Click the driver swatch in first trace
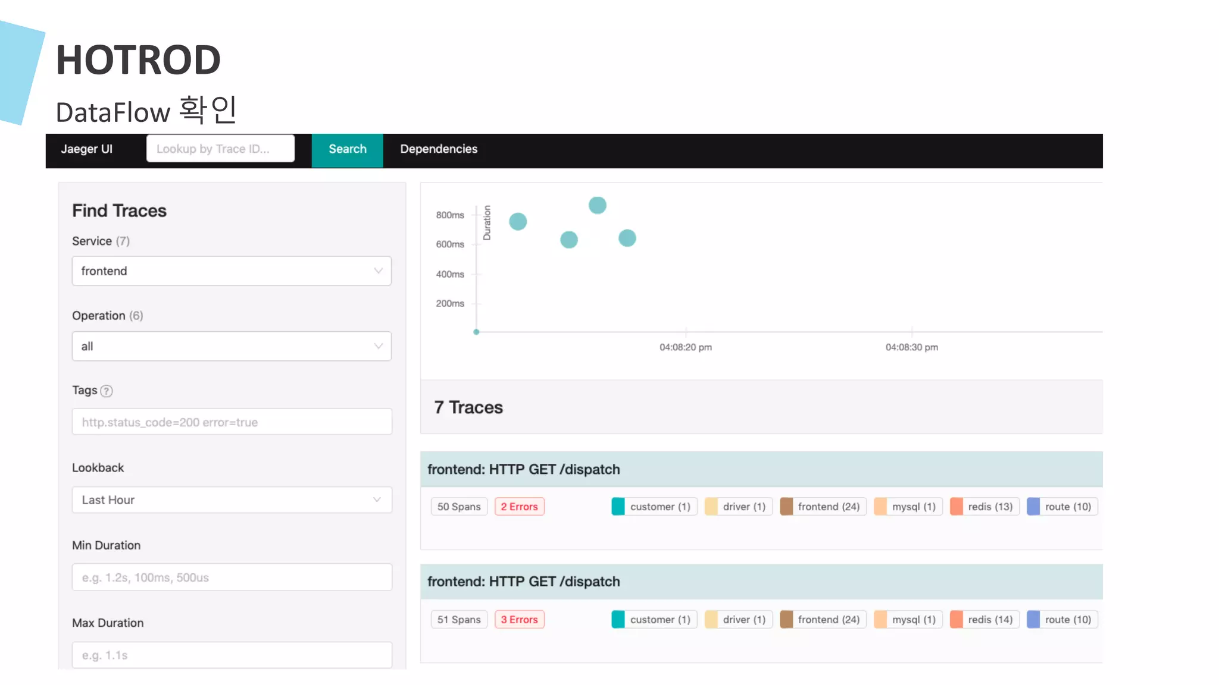The width and height of the screenshot is (1219, 685). tap(711, 507)
